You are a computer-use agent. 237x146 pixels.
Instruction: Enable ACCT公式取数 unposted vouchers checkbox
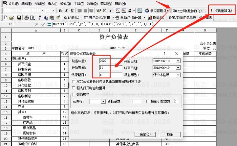click(x=73, y=82)
